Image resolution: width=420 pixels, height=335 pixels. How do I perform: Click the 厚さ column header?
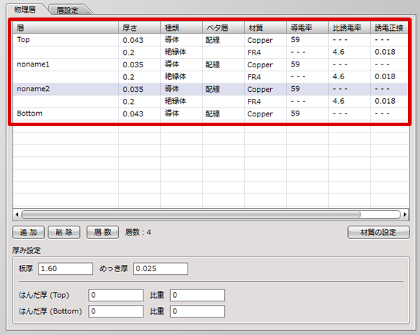[139, 27]
